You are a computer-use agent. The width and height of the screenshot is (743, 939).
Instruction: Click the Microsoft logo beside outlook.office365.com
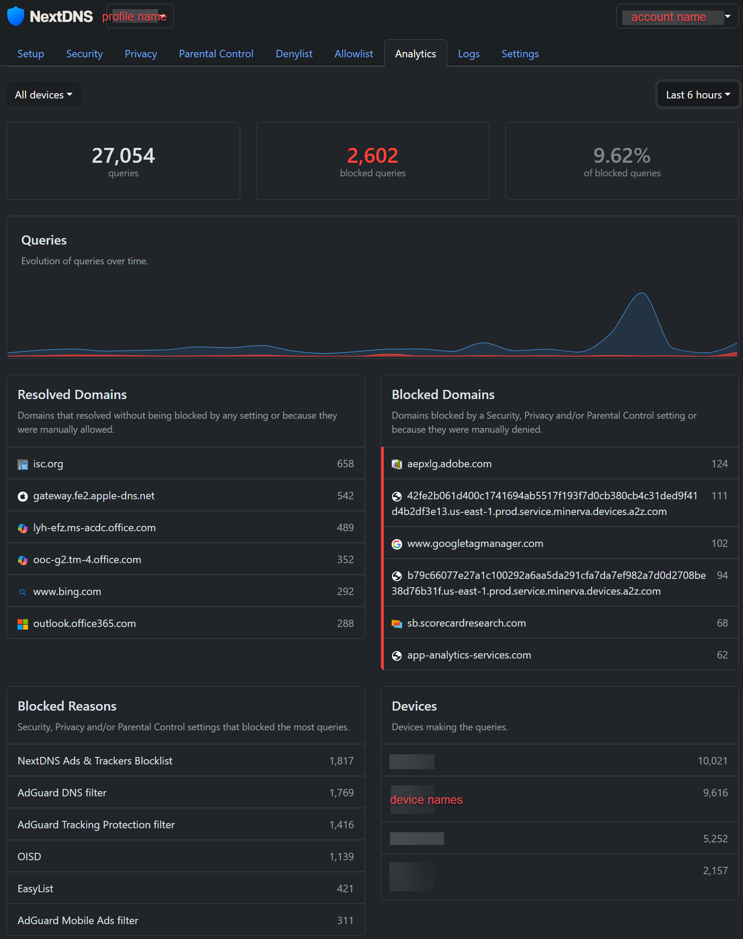(x=23, y=624)
